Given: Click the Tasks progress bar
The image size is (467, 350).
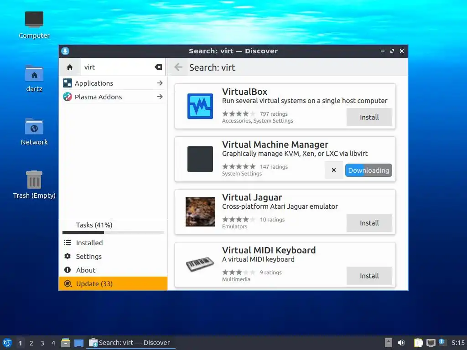Looking at the screenshot, I should click(113, 232).
